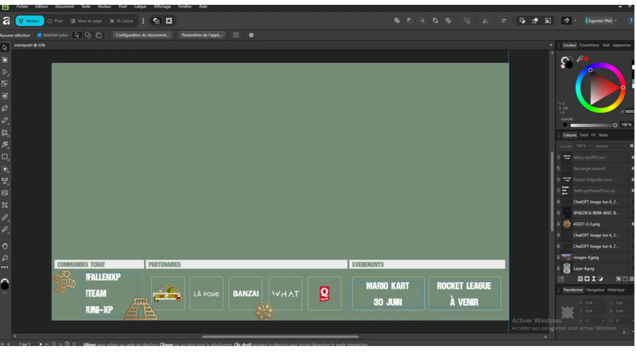Select the Move tool in left toolbar

[5, 48]
